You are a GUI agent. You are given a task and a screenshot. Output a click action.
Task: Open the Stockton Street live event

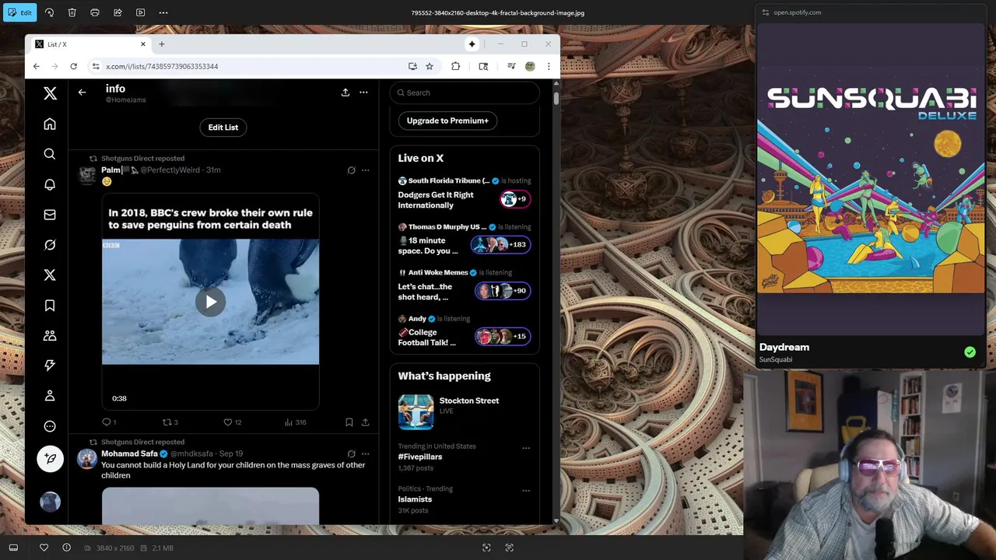pos(465,412)
